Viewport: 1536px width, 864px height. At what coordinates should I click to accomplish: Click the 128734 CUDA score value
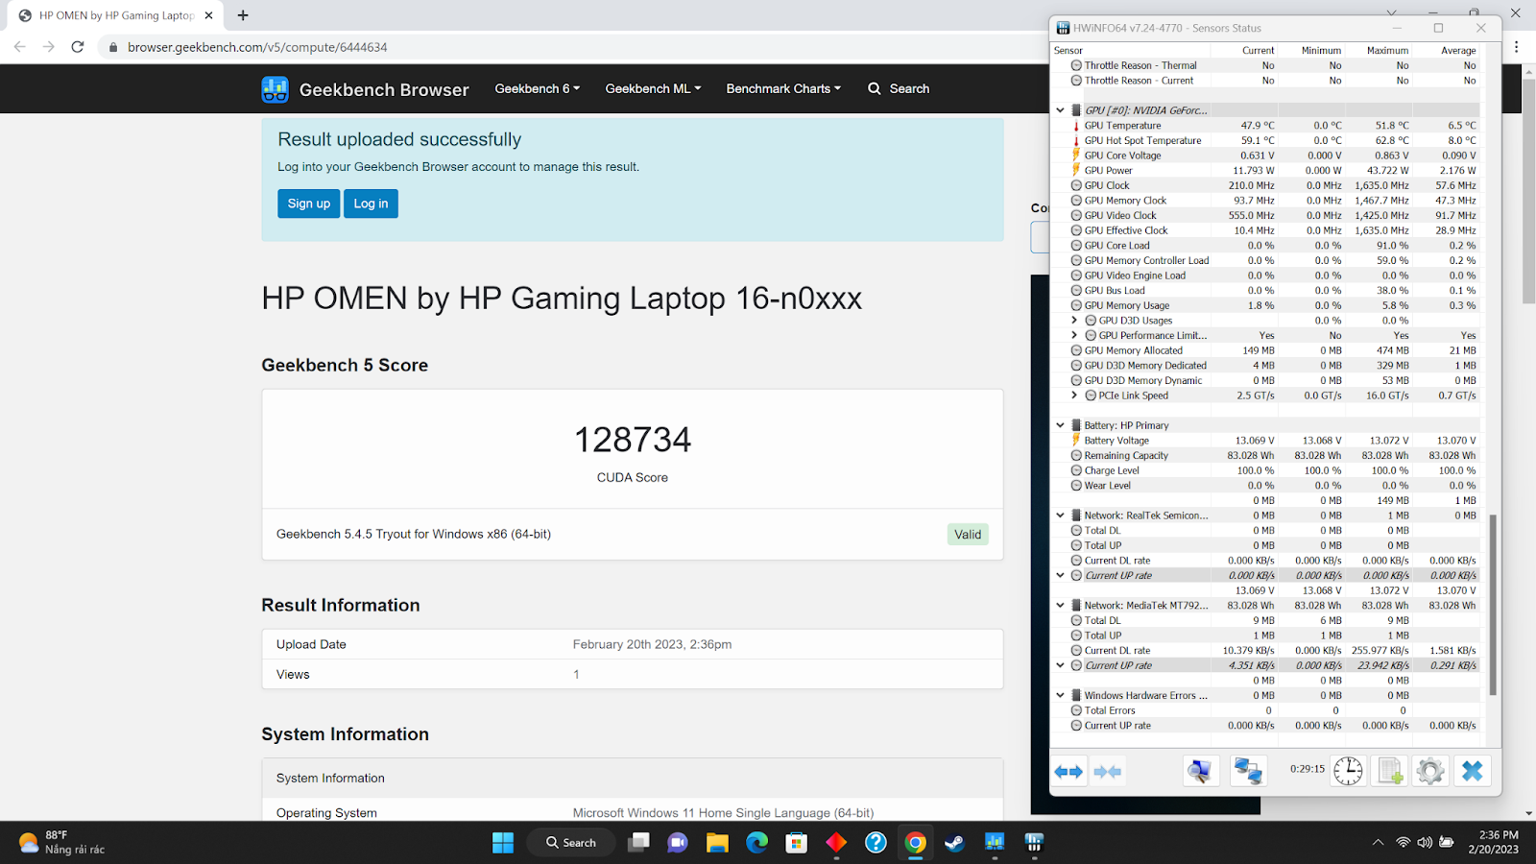pyautogui.click(x=633, y=440)
